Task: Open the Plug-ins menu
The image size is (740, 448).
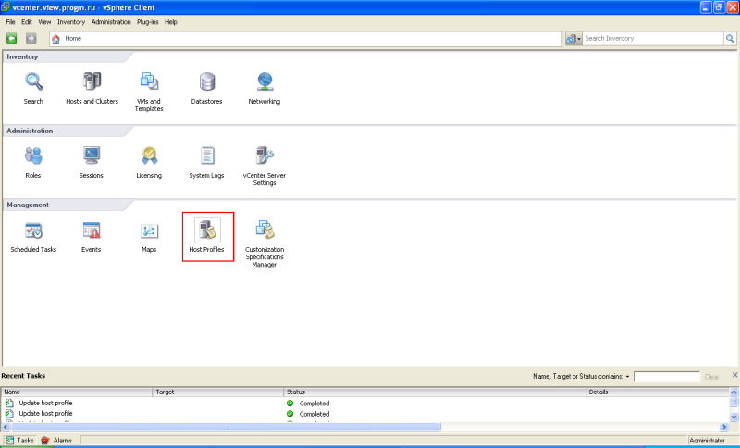Action: (148, 21)
